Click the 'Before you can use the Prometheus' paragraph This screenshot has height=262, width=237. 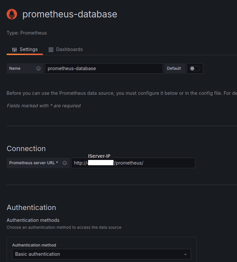[x=122, y=93]
